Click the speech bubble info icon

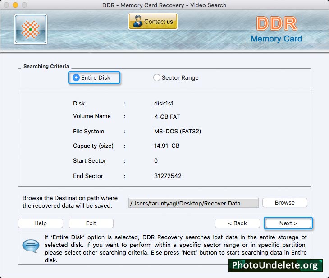click(x=31, y=246)
